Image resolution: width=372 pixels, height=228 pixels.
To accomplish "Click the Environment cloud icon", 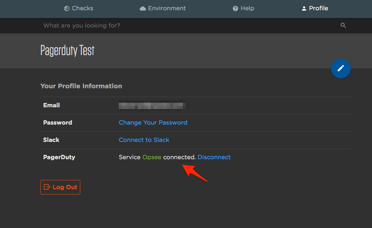I will tap(143, 8).
